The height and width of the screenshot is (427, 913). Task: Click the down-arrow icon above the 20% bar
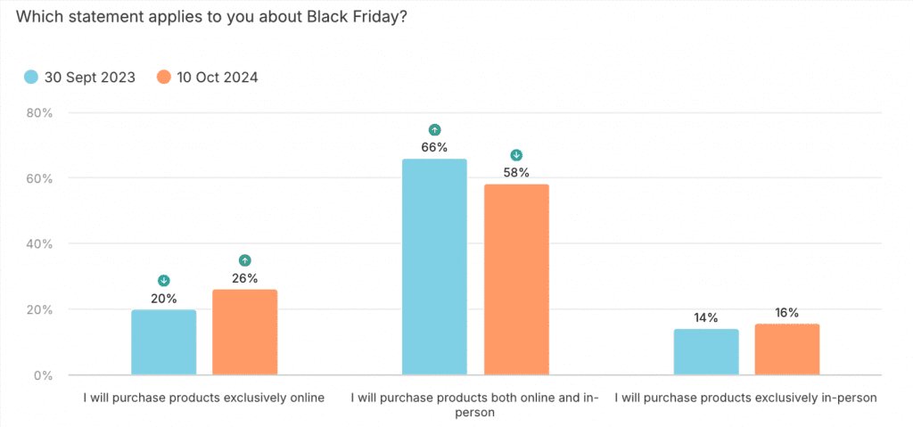point(163,281)
